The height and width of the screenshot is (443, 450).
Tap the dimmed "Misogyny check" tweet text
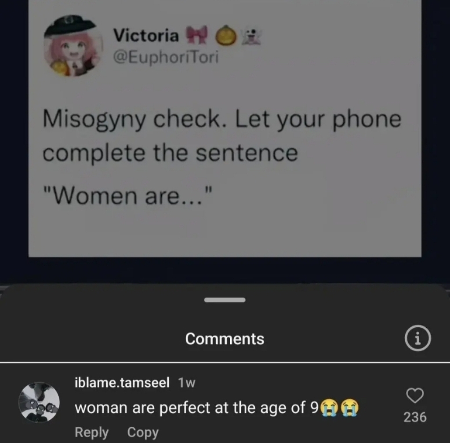(x=222, y=135)
